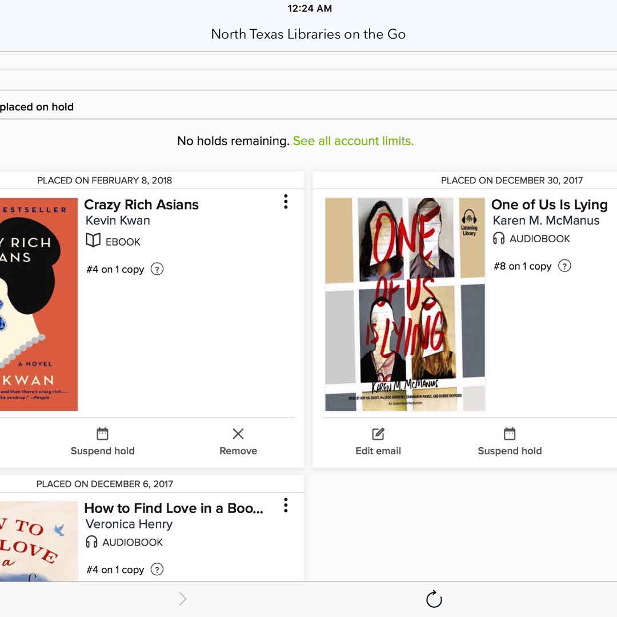Screen dimensions: 617x617
Task: Open options menu for Crazy Rich Asians
Action: [x=286, y=202]
